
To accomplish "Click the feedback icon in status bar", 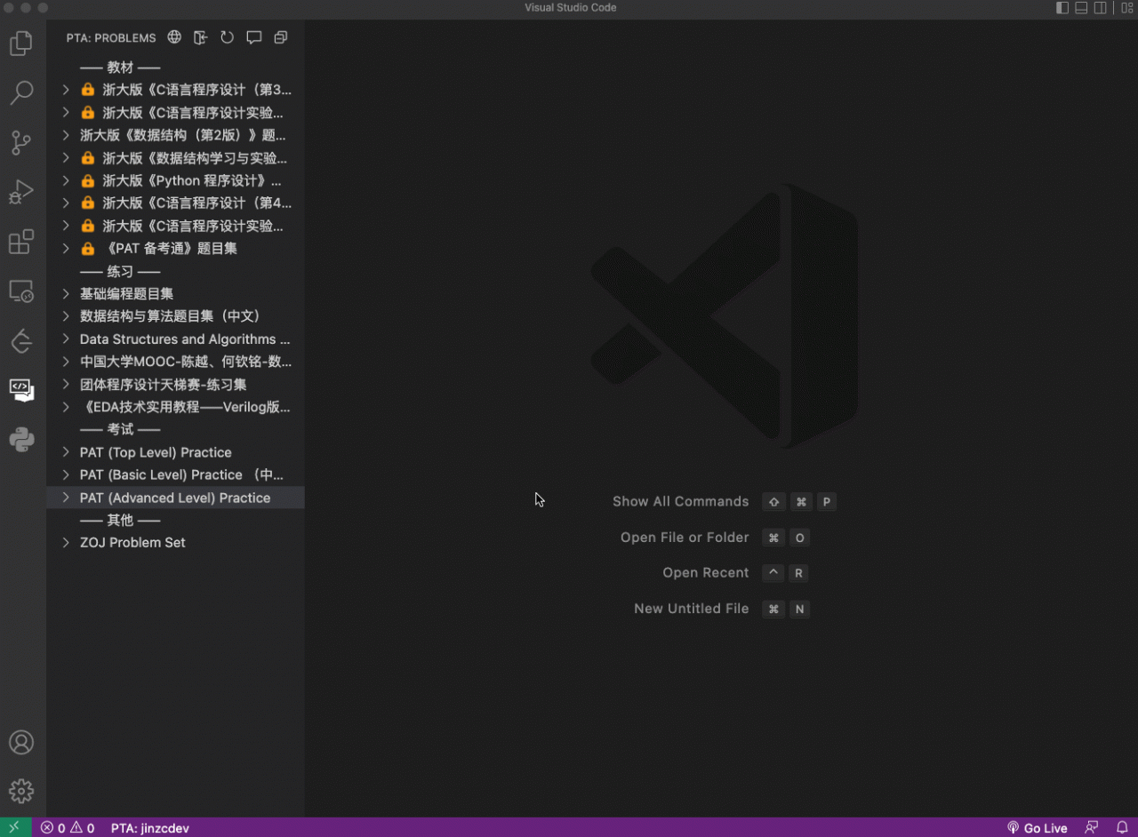I will coord(1091,827).
